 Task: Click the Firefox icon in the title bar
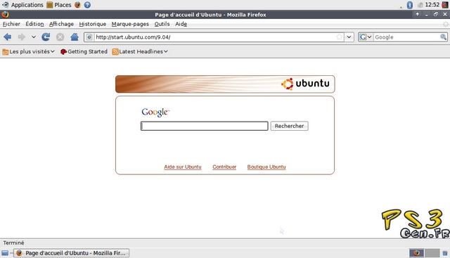point(5,14)
